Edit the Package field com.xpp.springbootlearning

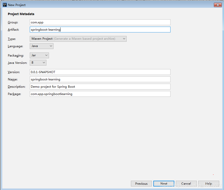point(100,94)
